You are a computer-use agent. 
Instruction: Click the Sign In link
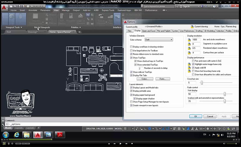[186, 6]
